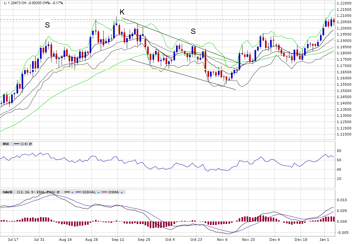Image resolution: width=354 pixels, height=244 pixels.
Task: Toggle the OSMA histogram checkbox
Action: click(122, 192)
